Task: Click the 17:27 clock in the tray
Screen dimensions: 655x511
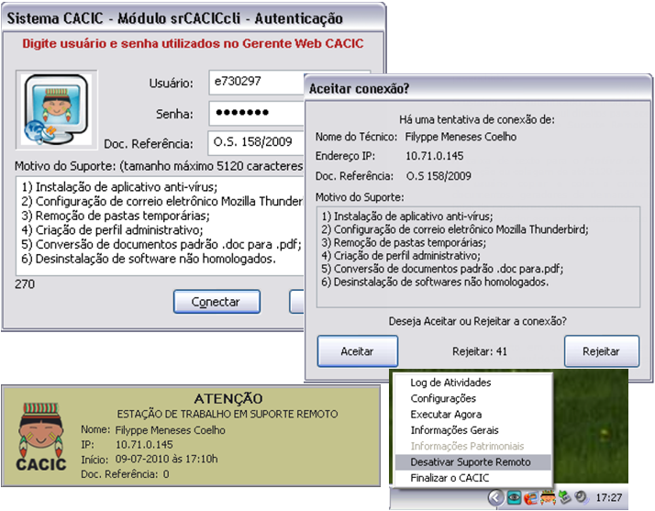Action: pyautogui.click(x=608, y=497)
